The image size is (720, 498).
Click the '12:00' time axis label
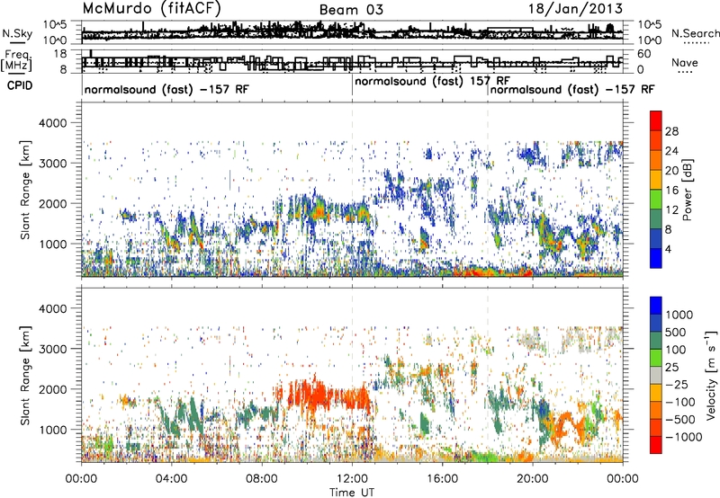point(352,479)
